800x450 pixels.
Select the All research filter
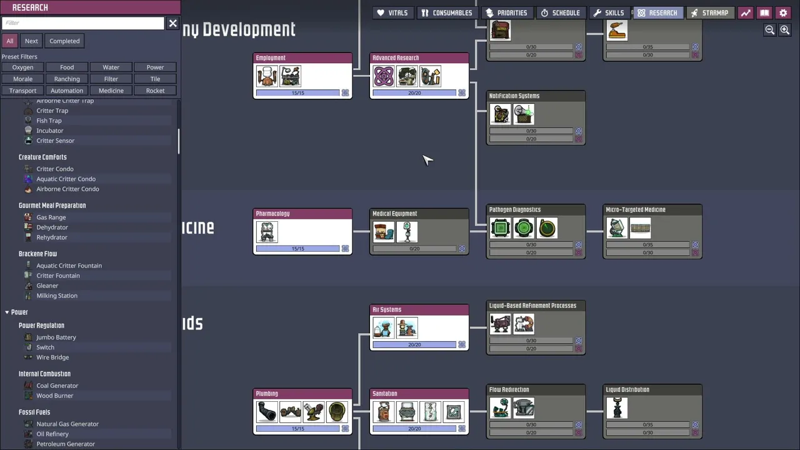pyautogui.click(x=10, y=41)
